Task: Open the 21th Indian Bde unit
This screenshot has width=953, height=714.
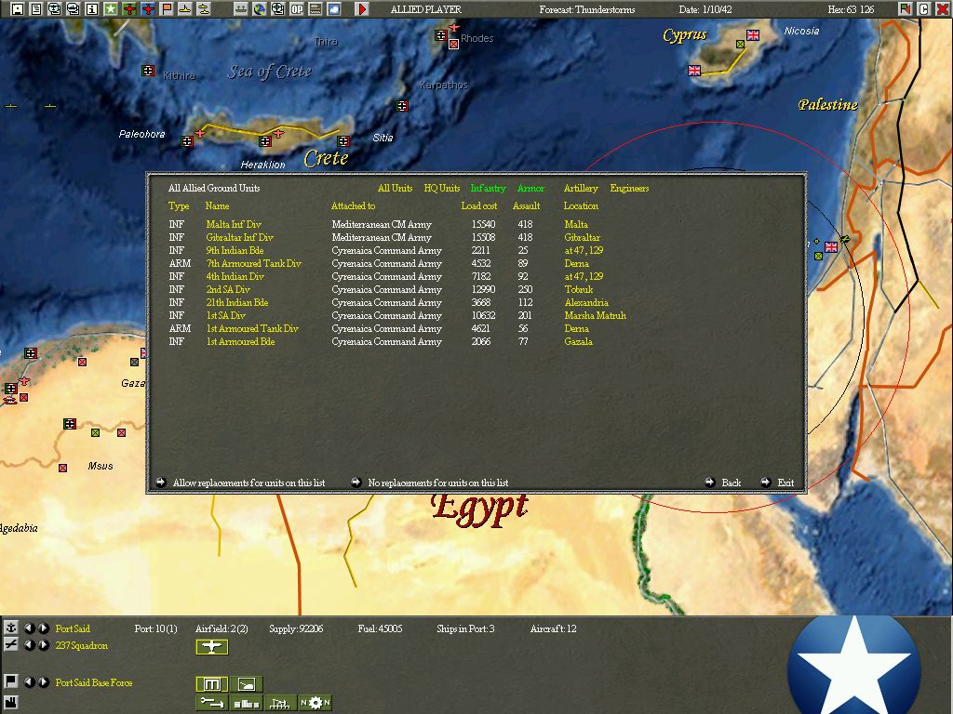Action: (237, 302)
